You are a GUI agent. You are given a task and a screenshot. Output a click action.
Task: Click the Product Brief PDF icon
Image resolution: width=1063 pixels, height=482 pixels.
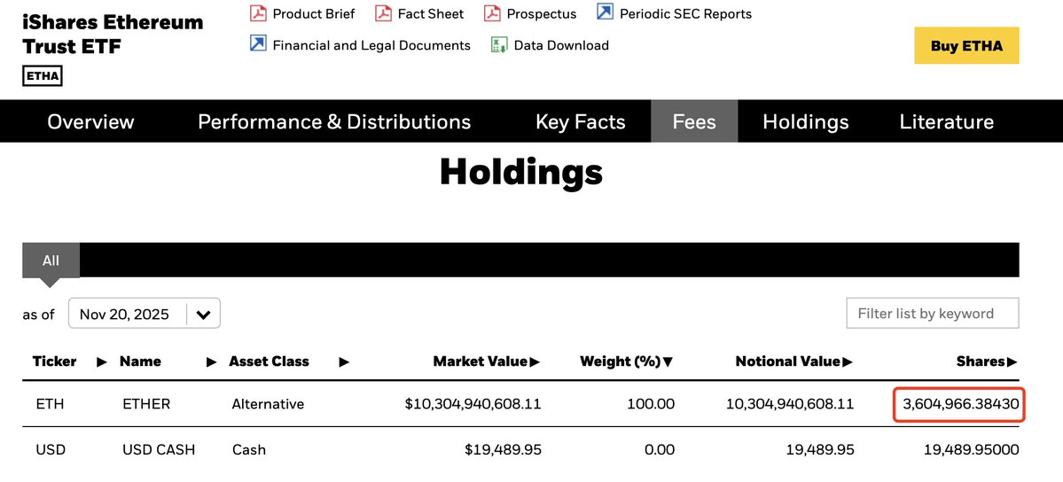click(258, 13)
